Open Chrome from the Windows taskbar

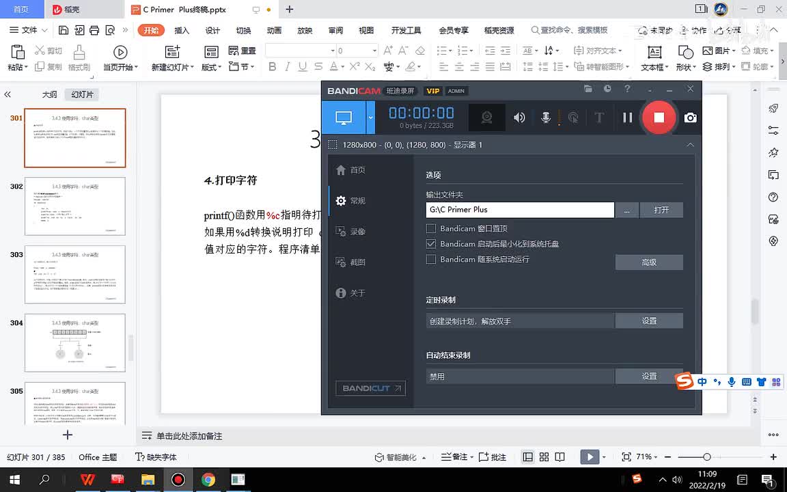(208, 480)
